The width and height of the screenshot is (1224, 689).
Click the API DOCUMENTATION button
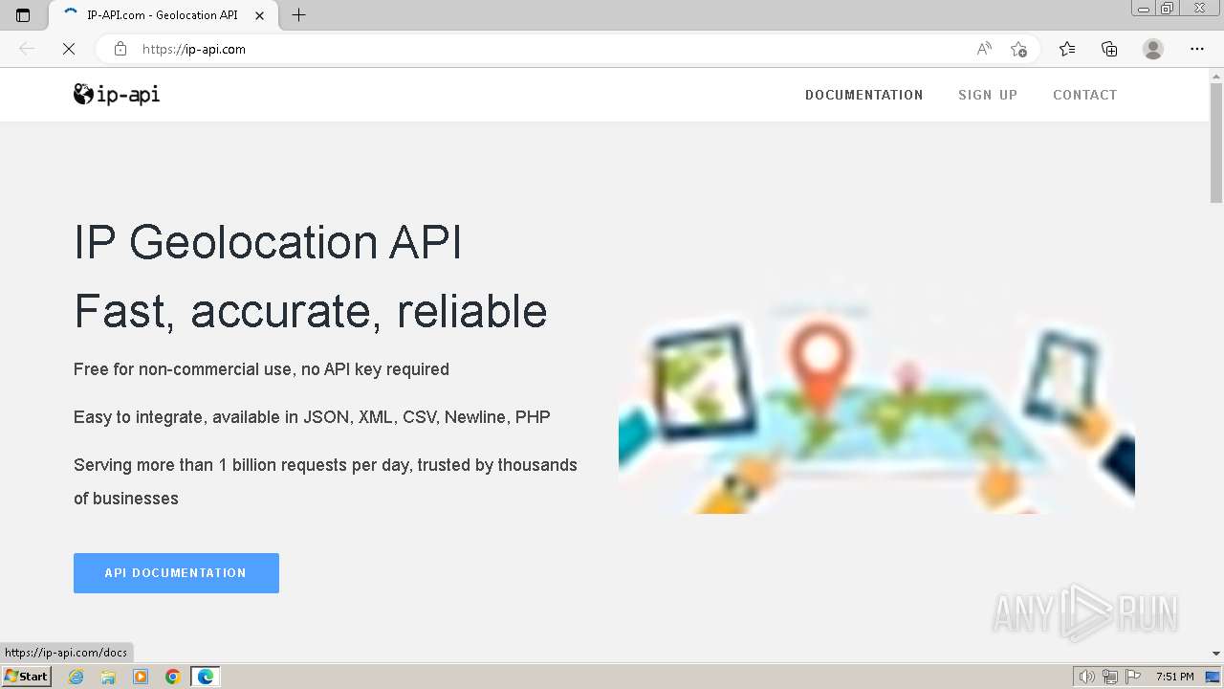pos(176,573)
